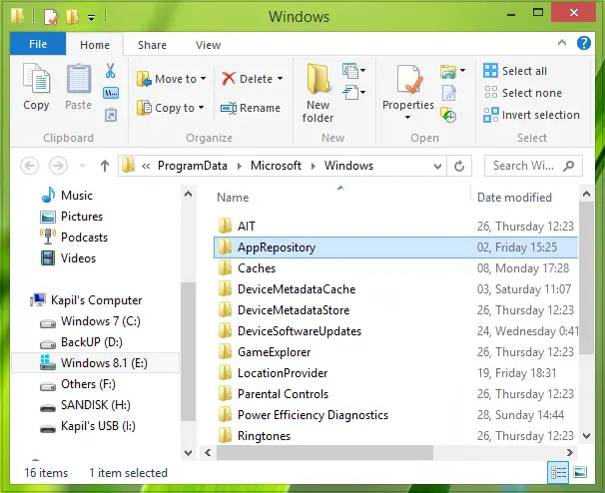Select the GameExplorer folder
Viewport: 605px width, 493px height.
coord(274,352)
